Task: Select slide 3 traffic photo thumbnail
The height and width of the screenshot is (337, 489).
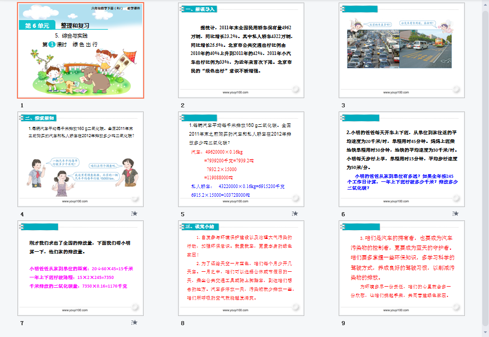Action: tap(402, 50)
